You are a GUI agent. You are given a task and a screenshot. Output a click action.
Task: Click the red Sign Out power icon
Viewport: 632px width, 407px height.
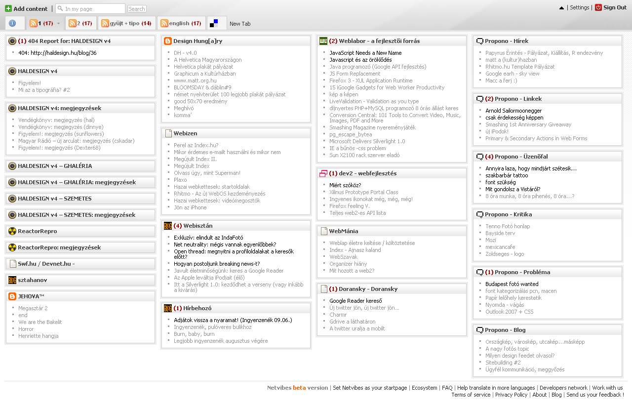(x=598, y=7)
